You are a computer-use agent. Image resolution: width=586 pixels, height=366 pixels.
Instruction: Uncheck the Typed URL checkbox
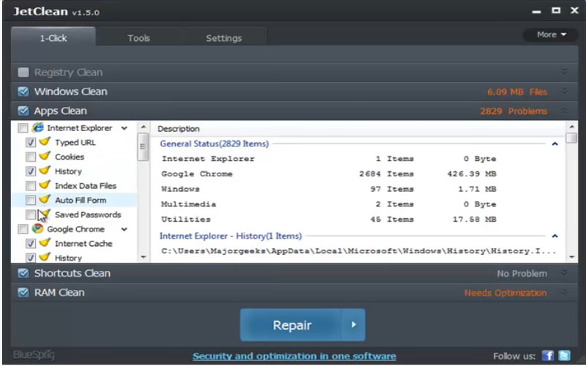click(31, 142)
